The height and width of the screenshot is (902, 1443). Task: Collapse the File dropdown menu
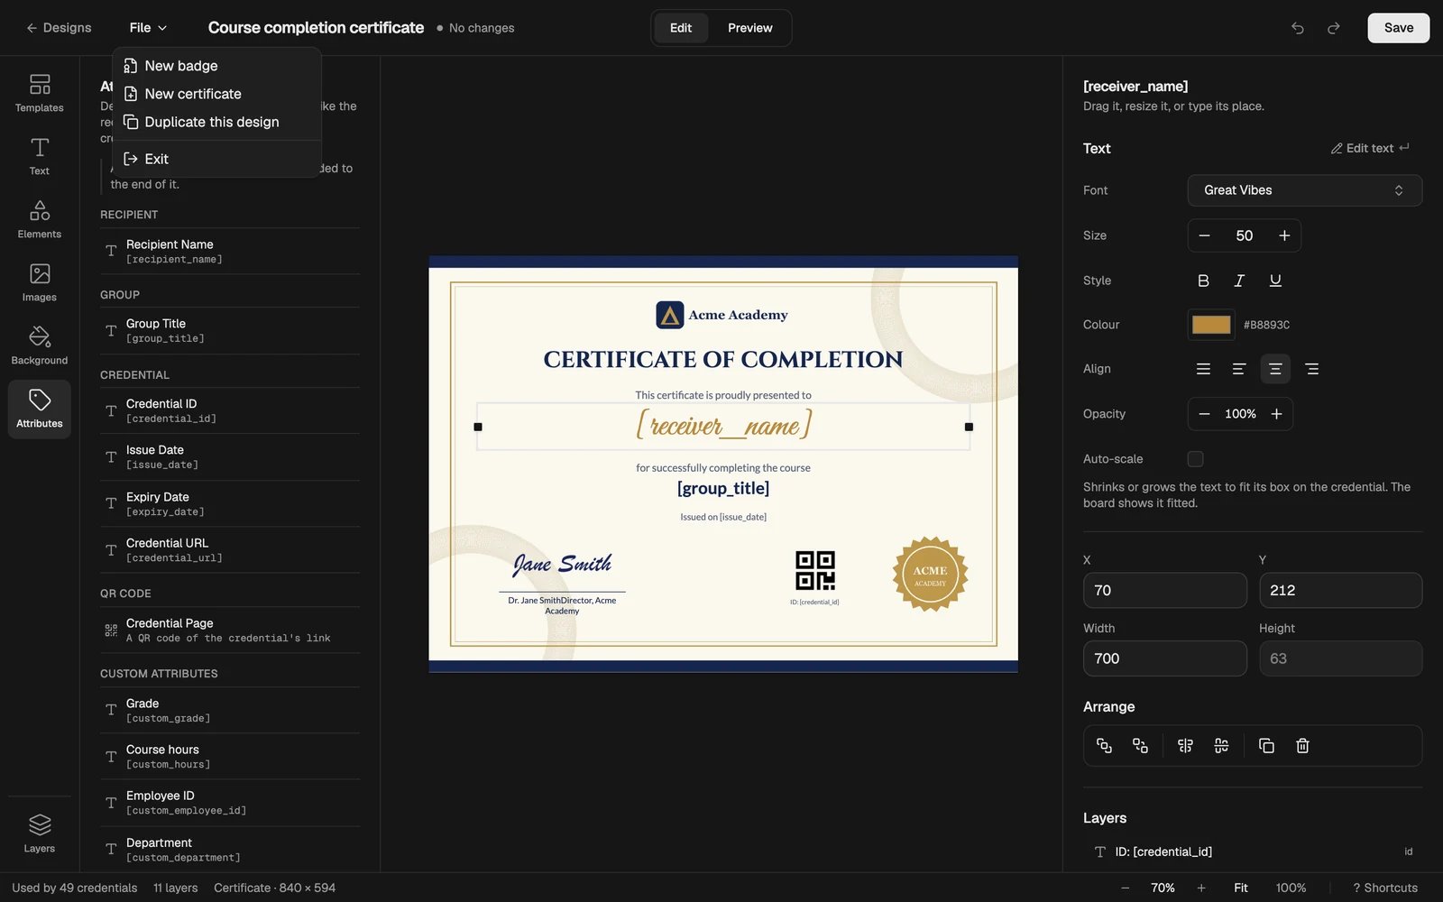pyautogui.click(x=148, y=28)
